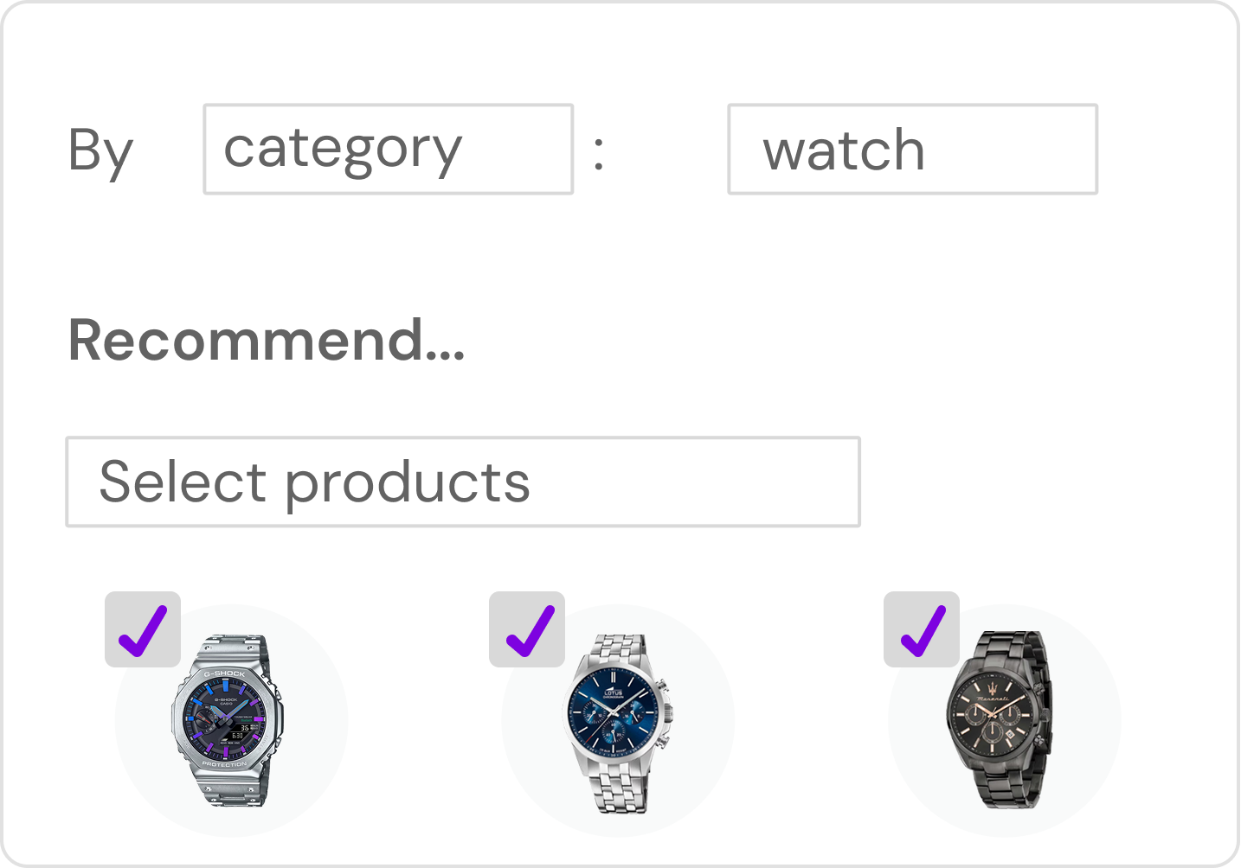
Task: Click the "category" text in the filter box
Action: (x=343, y=150)
